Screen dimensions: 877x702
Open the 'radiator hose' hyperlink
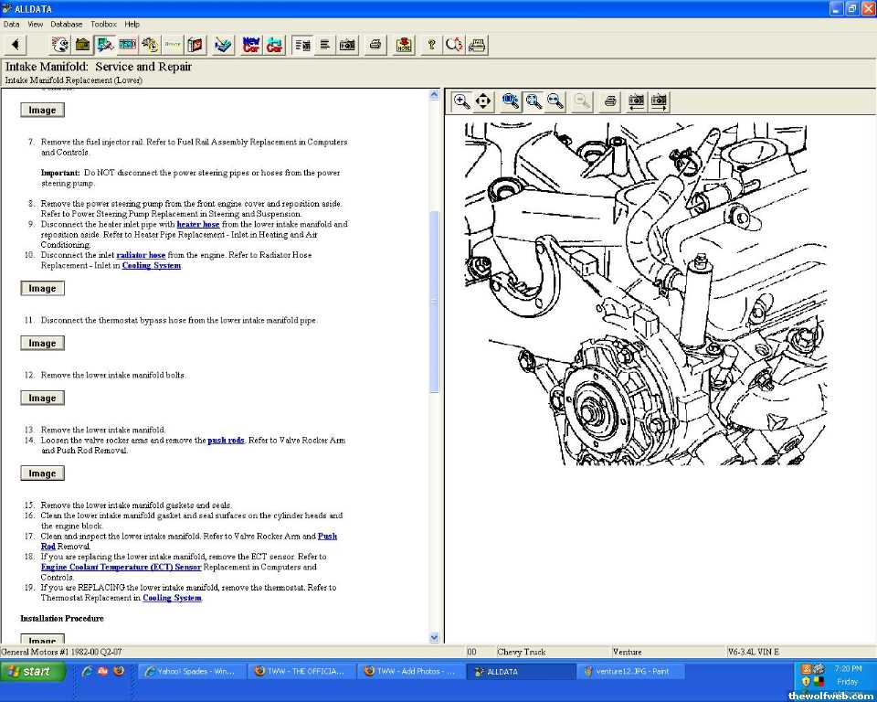tap(141, 255)
